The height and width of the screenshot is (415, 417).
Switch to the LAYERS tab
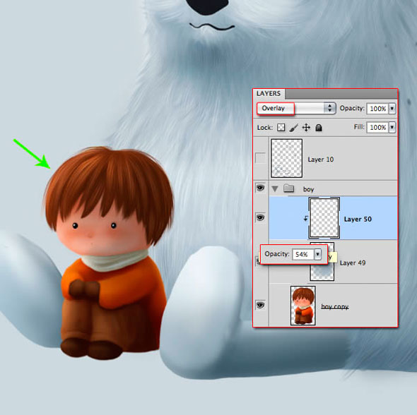tap(269, 93)
